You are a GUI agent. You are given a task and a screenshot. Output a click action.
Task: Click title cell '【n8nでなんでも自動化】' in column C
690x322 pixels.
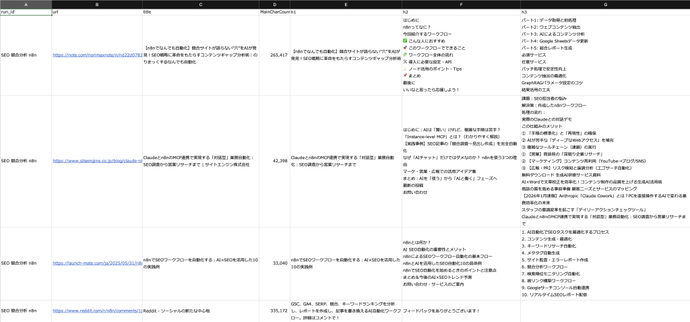tap(201, 55)
